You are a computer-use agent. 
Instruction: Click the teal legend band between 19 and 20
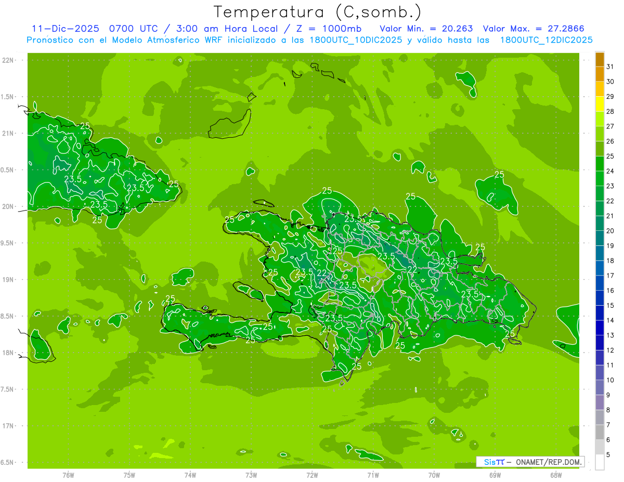(600, 239)
